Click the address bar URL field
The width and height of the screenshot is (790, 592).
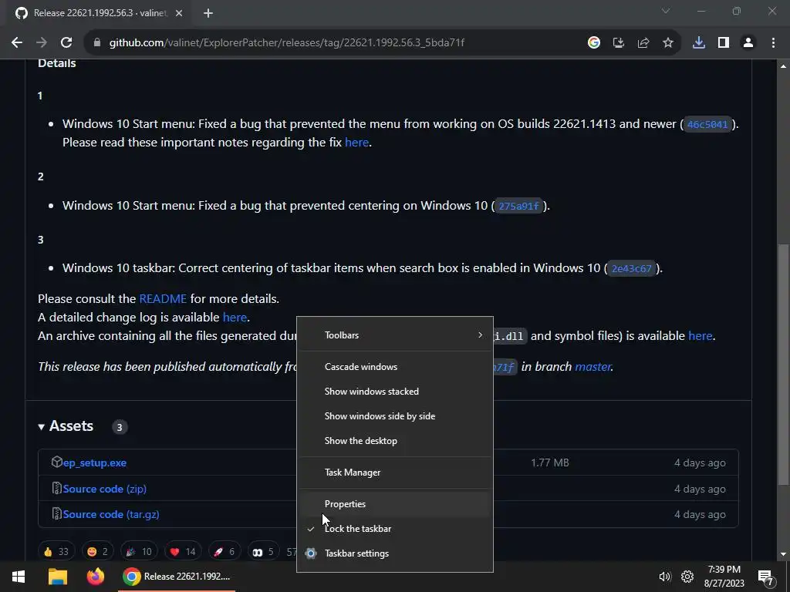click(x=287, y=43)
